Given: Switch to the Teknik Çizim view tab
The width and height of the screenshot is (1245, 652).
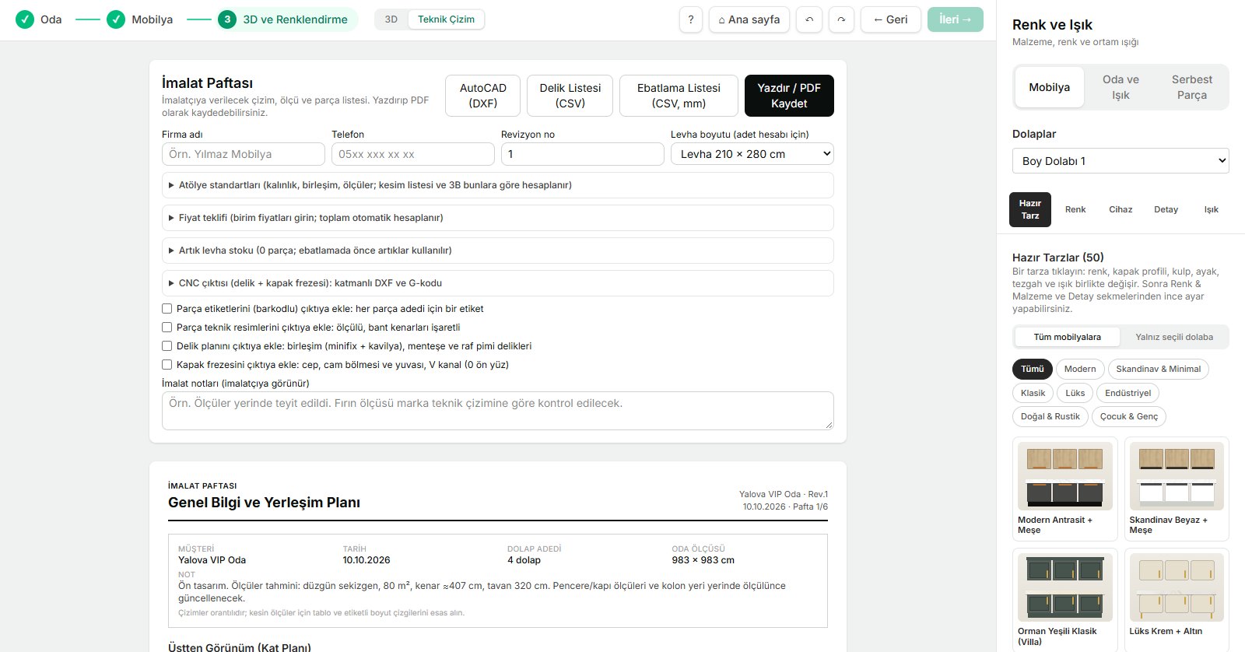Looking at the screenshot, I should point(446,19).
